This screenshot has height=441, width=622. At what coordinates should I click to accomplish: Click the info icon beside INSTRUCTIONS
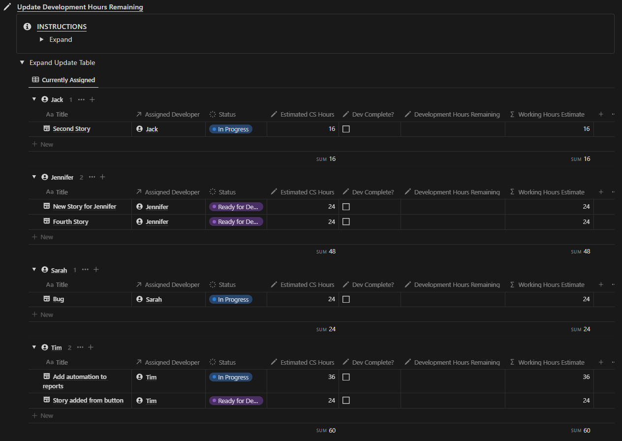pyautogui.click(x=28, y=27)
